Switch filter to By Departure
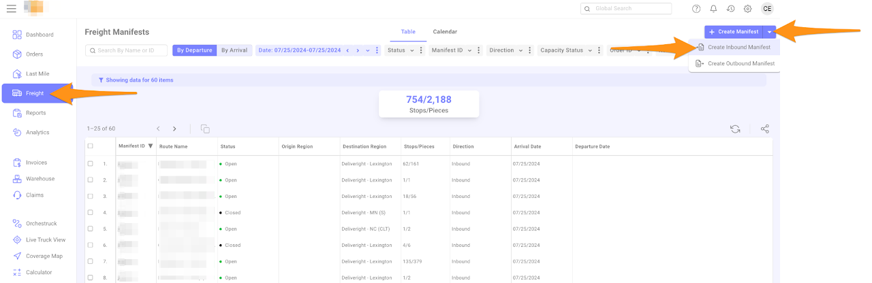This screenshot has height=283, width=872. [194, 50]
